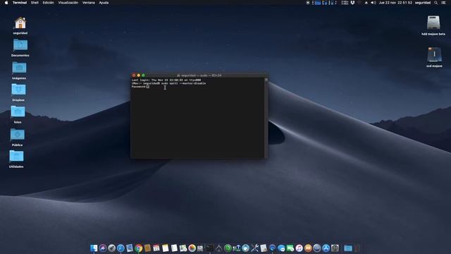
Task: Open the Visualización menu
Action: (x=68, y=3)
